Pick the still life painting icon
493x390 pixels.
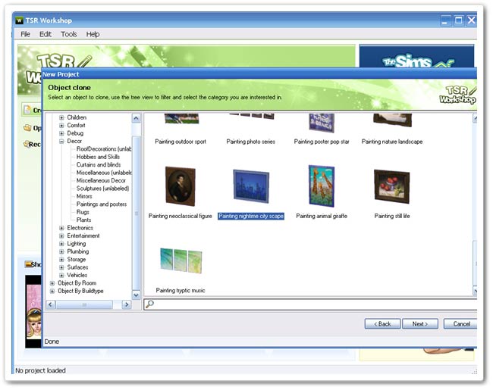click(x=391, y=186)
